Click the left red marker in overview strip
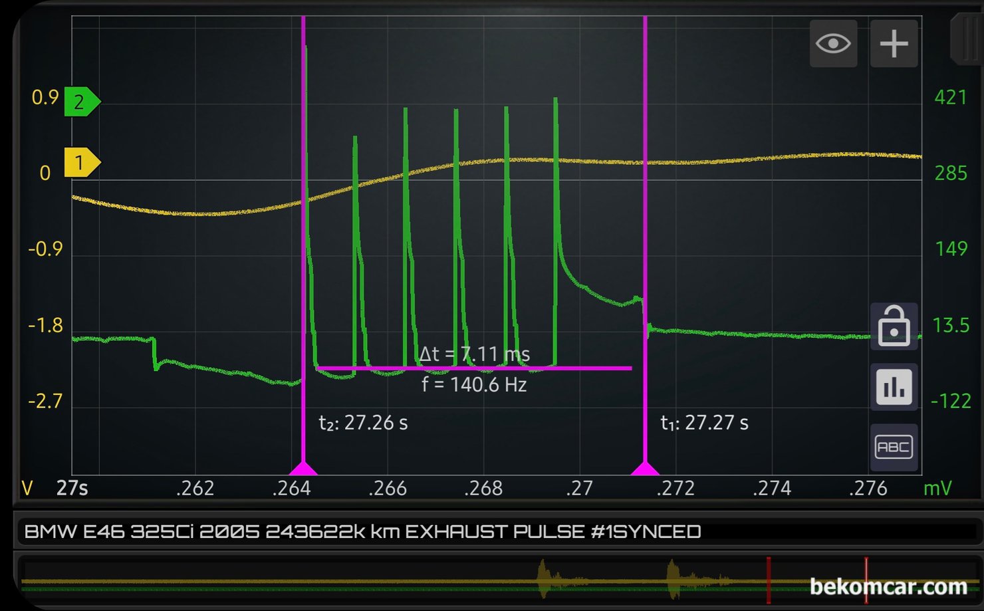Viewport: 984px width, 611px height. pos(769,580)
